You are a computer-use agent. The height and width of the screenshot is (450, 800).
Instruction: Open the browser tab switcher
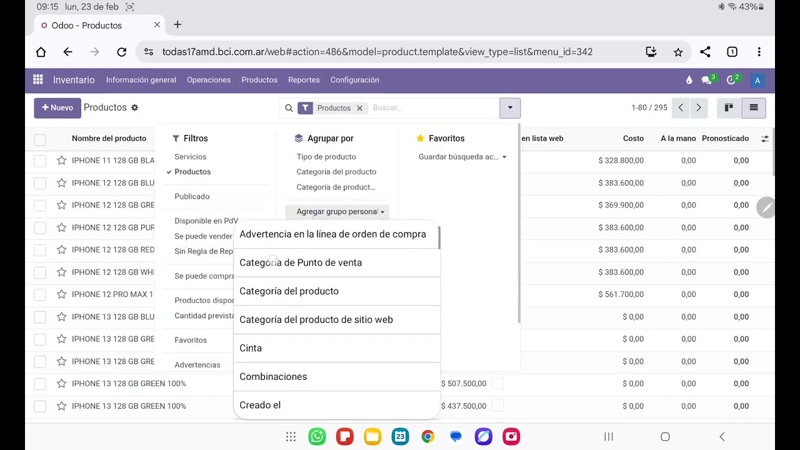[x=732, y=52]
